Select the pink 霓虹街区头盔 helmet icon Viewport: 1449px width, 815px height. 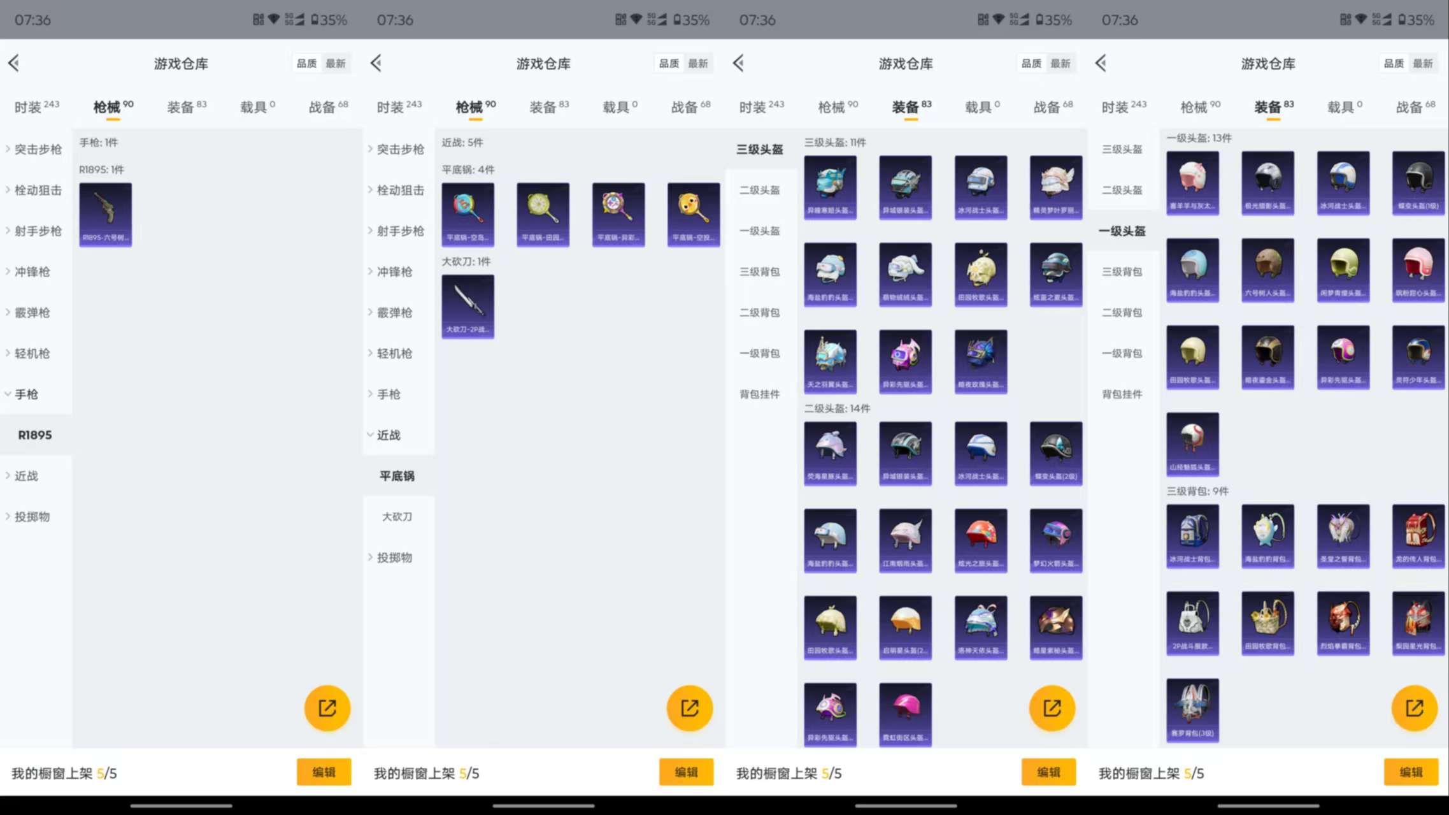(x=906, y=712)
